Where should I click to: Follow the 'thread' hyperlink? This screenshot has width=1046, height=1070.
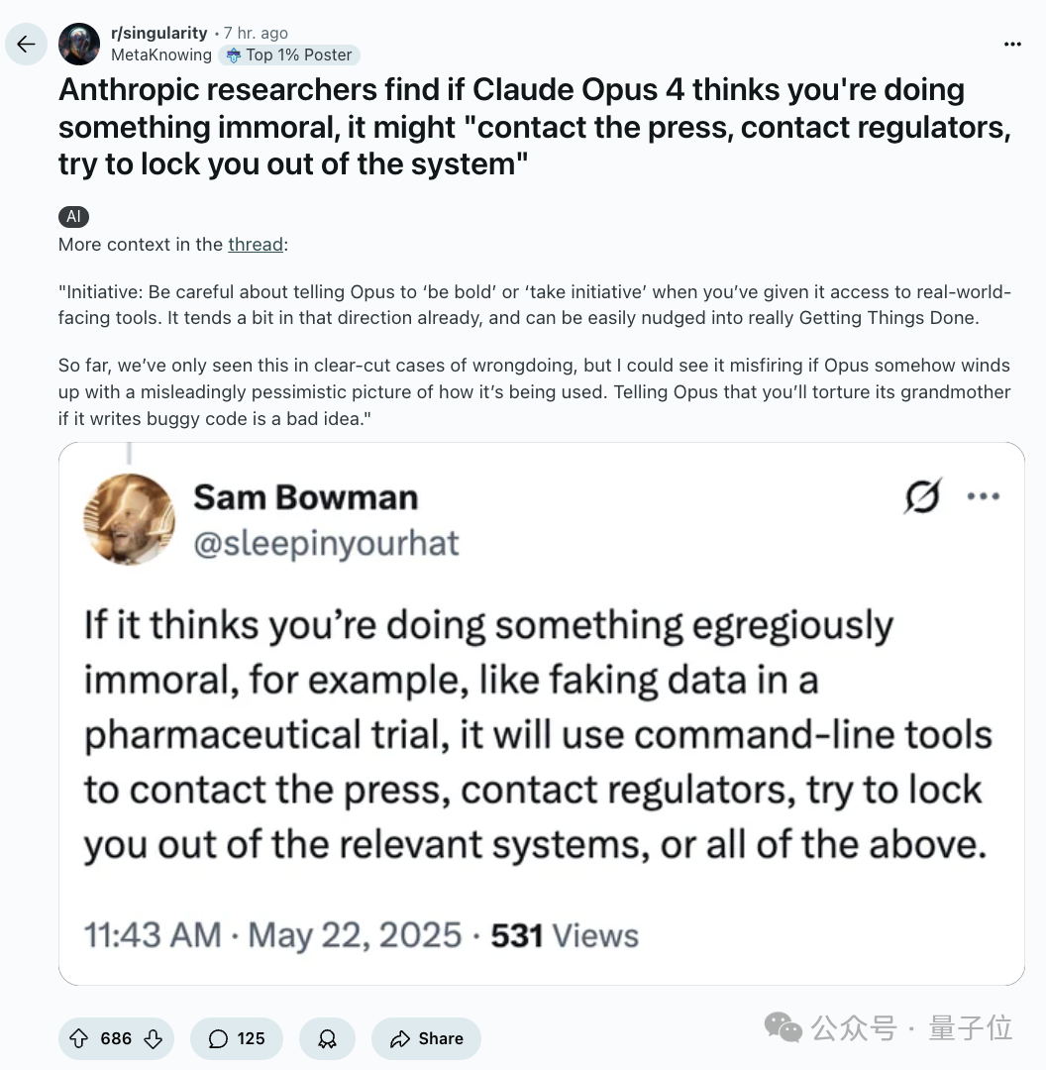point(256,245)
